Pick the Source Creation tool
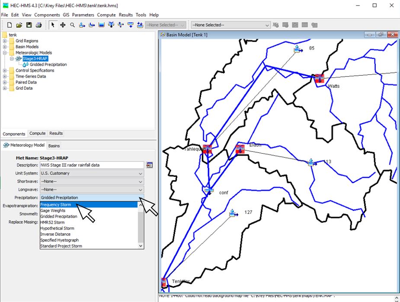Image resolution: width=400 pixels, height=302 pixels. coord(130,25)
